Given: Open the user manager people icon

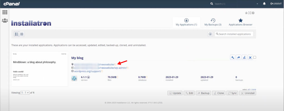Looking at the screenshot, I should click(x=5, y=20).
